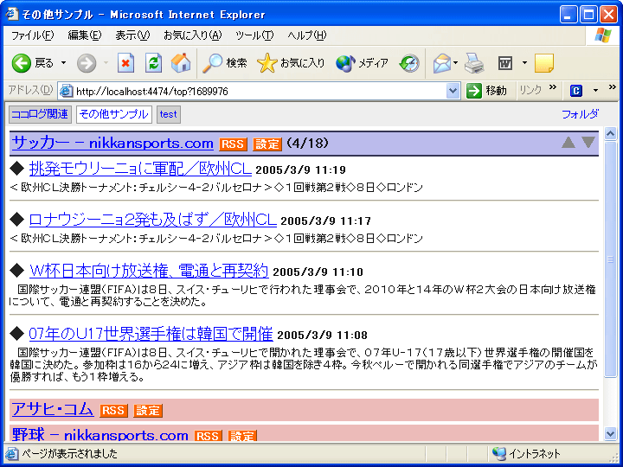Click Windows flag logo in menu bar

click(x=603, y=35)
